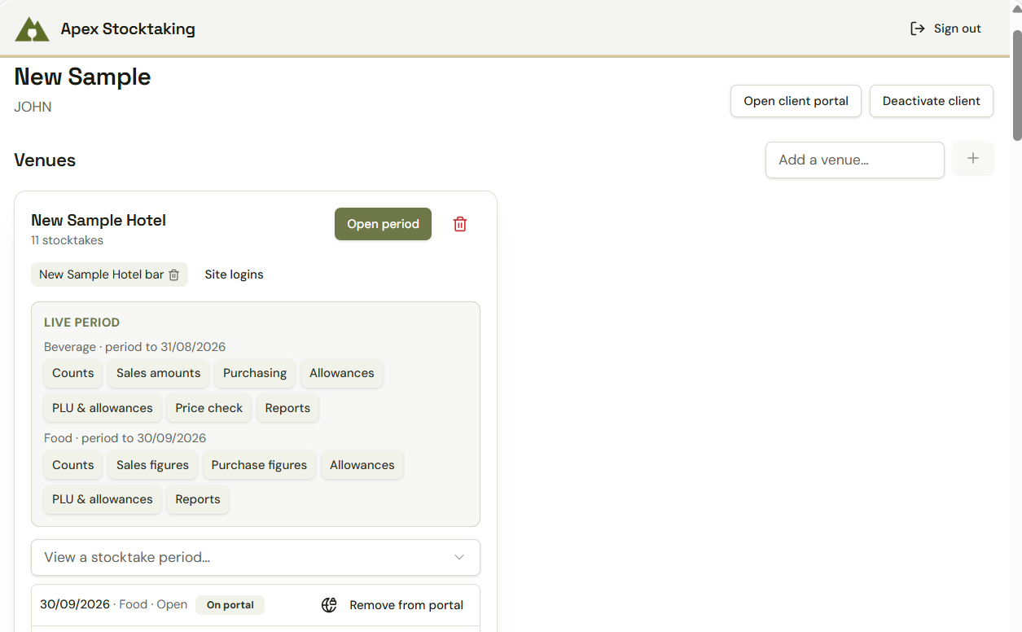Open Food Purchase figures
Image resolution: width=1022 pixels, height=632 pixels.
point(259,465)
